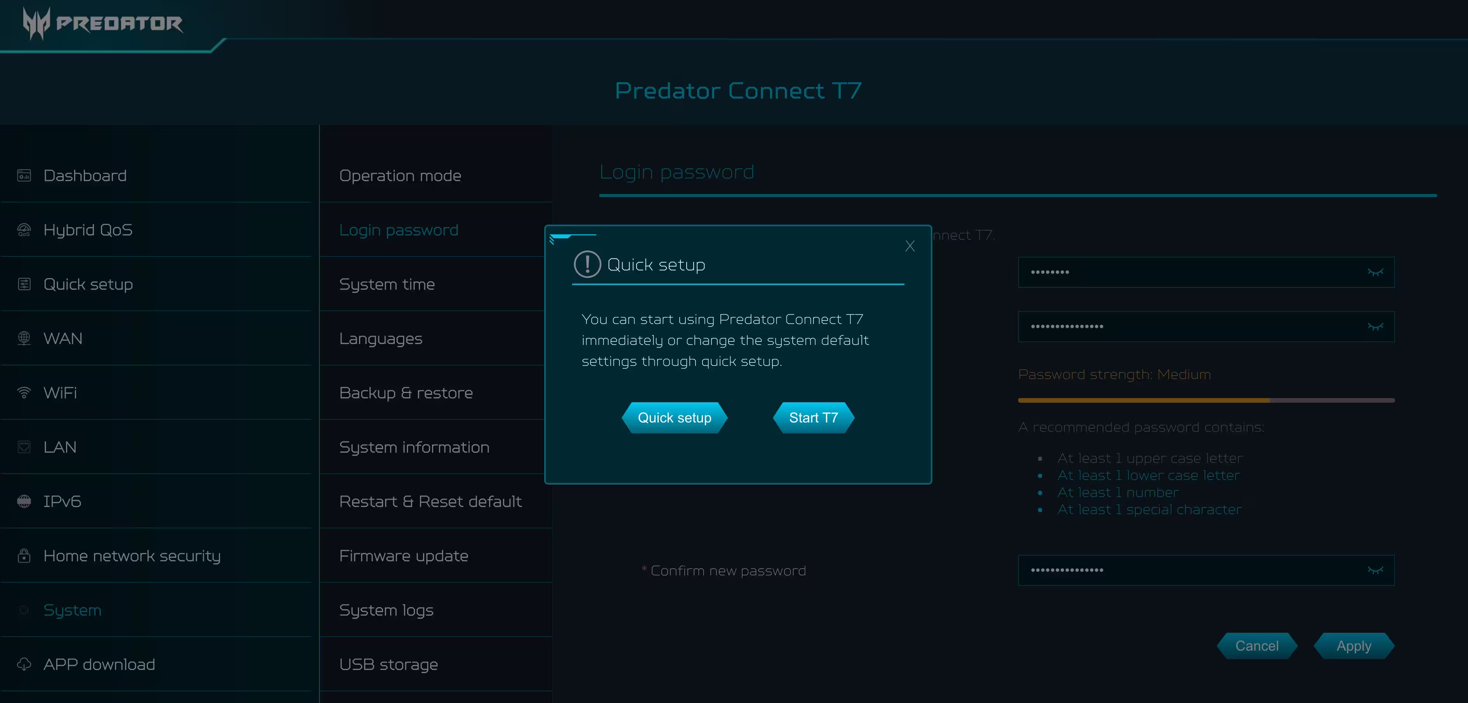Click the Start T7 button

coord(813,417)
